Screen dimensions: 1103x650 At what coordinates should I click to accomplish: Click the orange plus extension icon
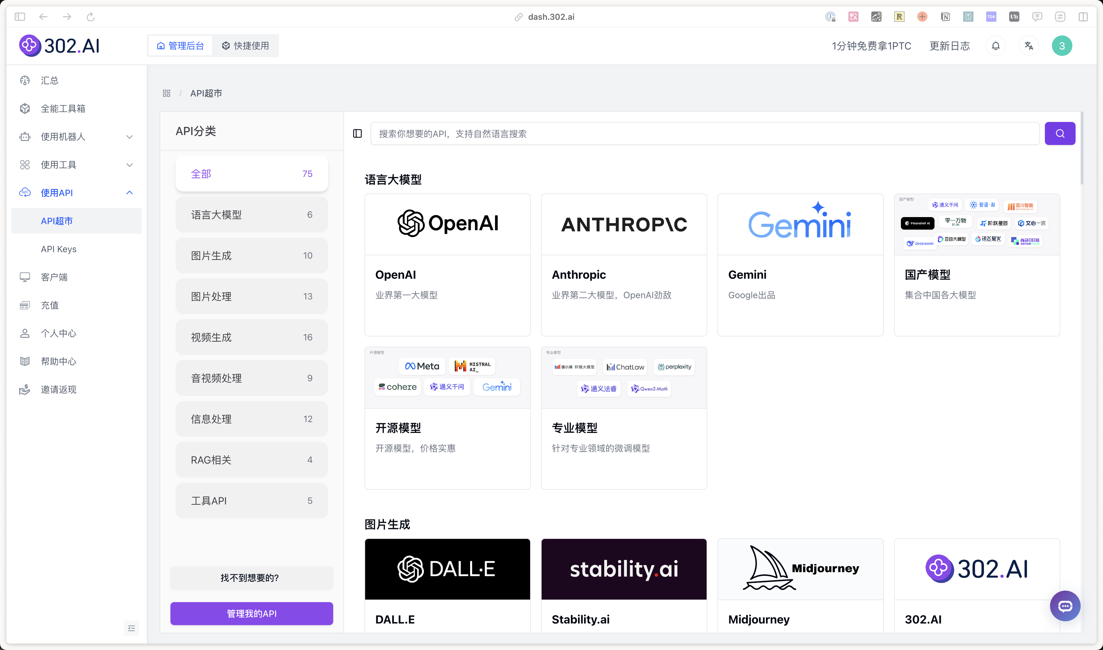(922, 17)
